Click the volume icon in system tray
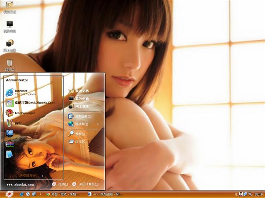This screenshot has height=198, width=265. click(250, 194)
